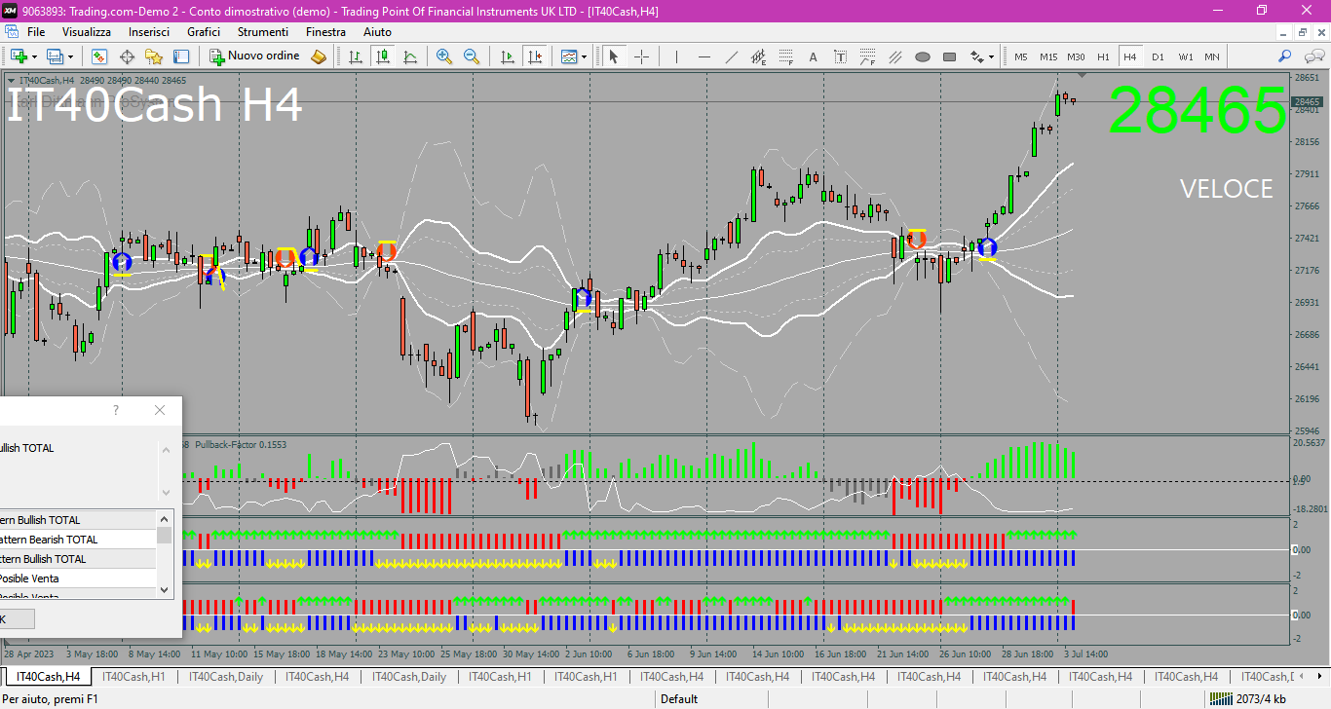Viewport: 1331px width, 709px height.
Task: Expand the Profiles dropdown arrow
Action: click(x=70, y=56)
